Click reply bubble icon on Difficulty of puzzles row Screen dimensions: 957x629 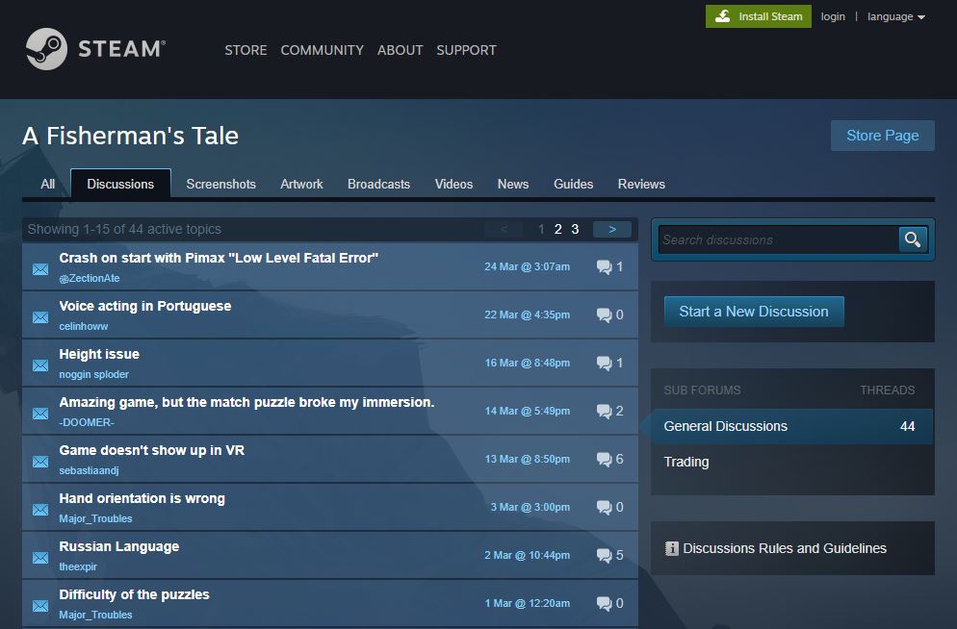pyautogui.click(x=605, y=604)
